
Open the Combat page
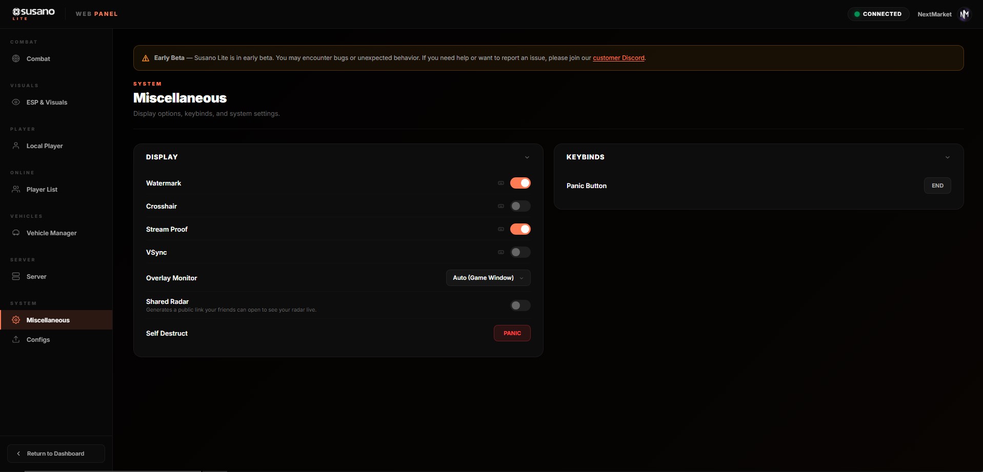point(56,58)
